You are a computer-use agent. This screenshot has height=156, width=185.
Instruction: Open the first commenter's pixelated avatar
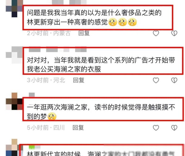[x=14, y=9]
